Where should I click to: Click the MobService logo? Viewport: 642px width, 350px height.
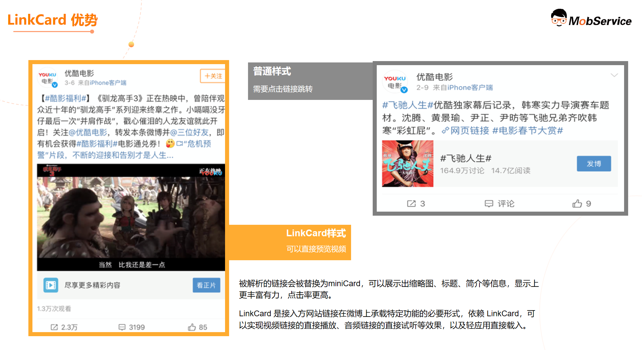click(591, 18)
